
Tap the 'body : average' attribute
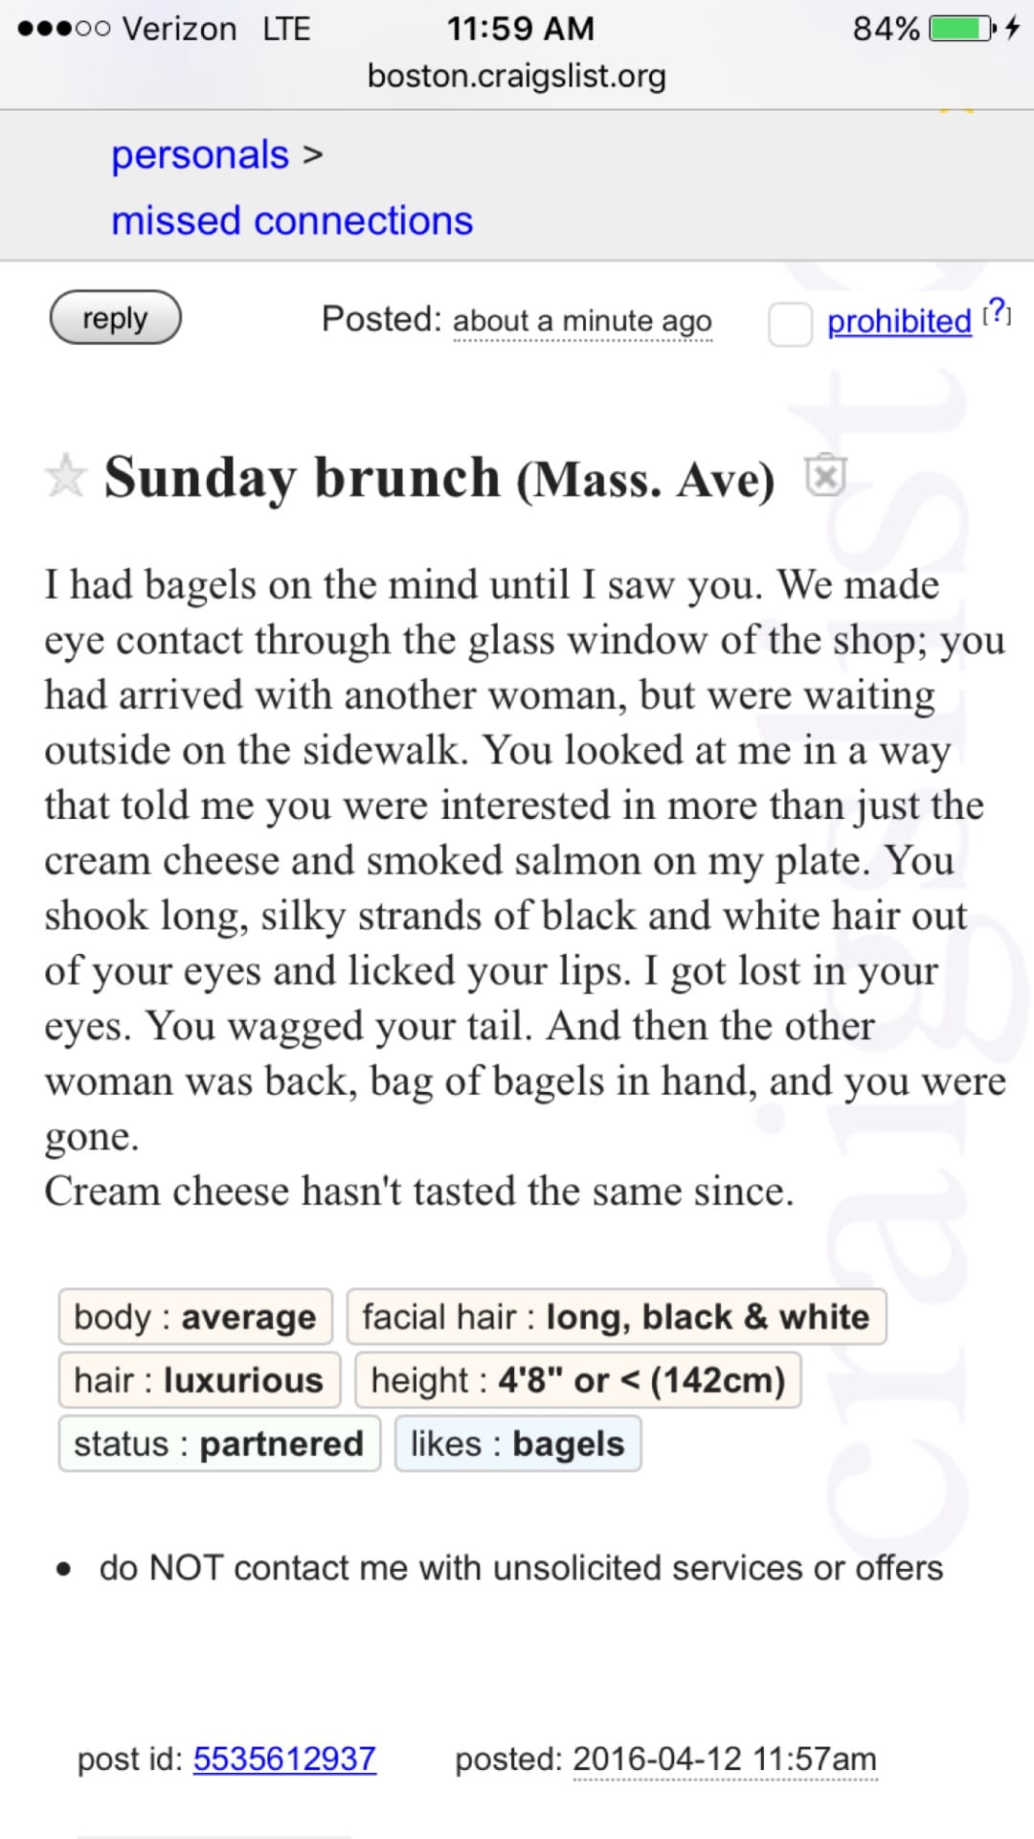195,1317
